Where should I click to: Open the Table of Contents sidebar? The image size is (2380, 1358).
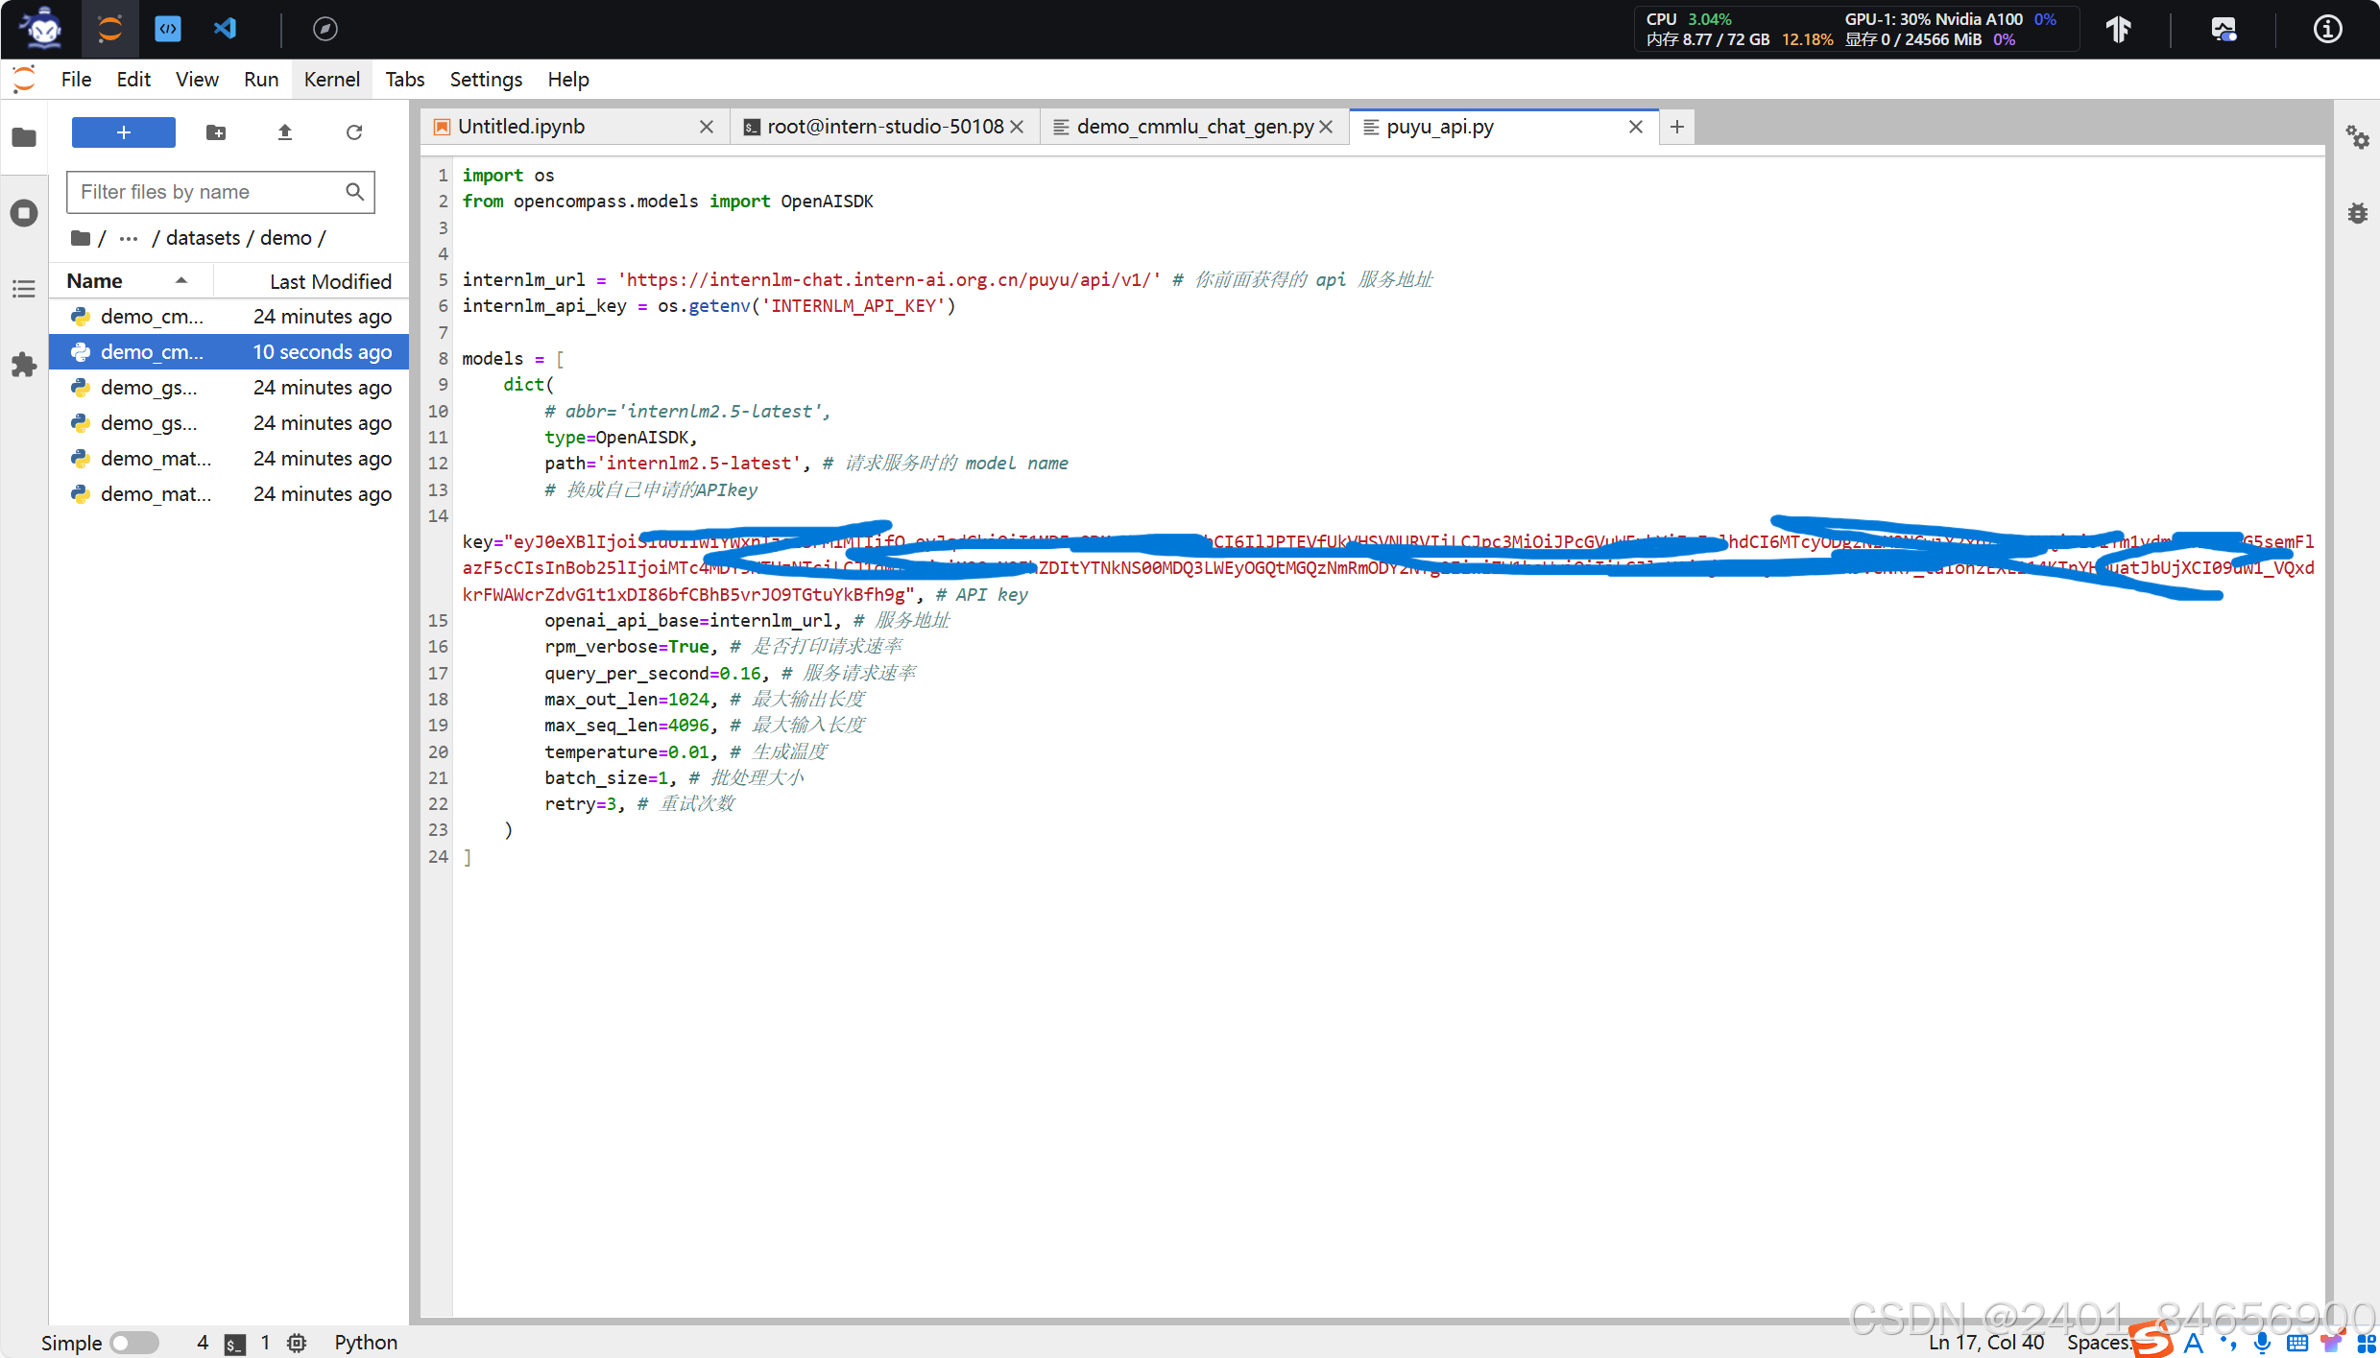[24, 289]
